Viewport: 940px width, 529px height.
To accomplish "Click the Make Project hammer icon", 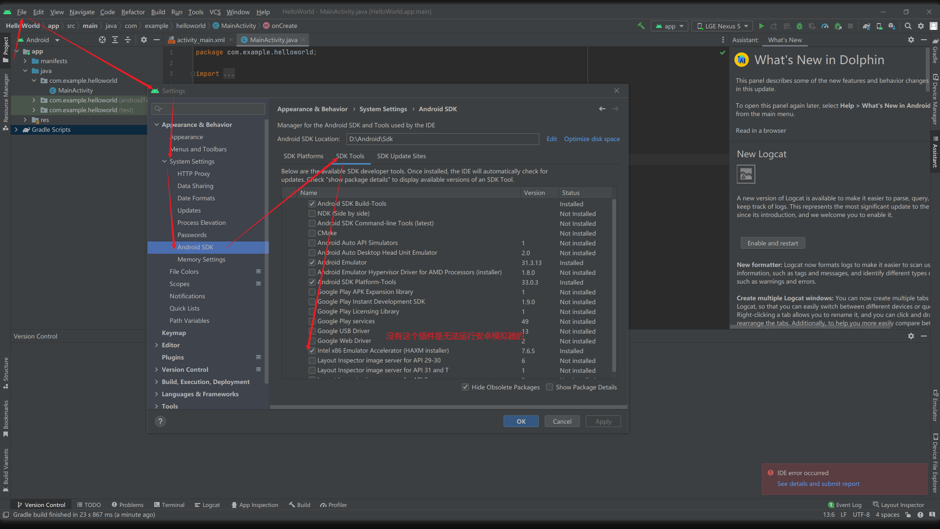I will pos(641,26).
